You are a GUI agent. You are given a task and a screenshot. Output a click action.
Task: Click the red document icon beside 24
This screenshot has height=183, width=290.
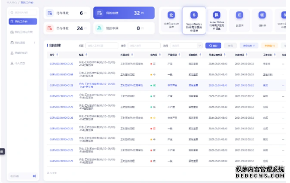(x=50, y=28)
